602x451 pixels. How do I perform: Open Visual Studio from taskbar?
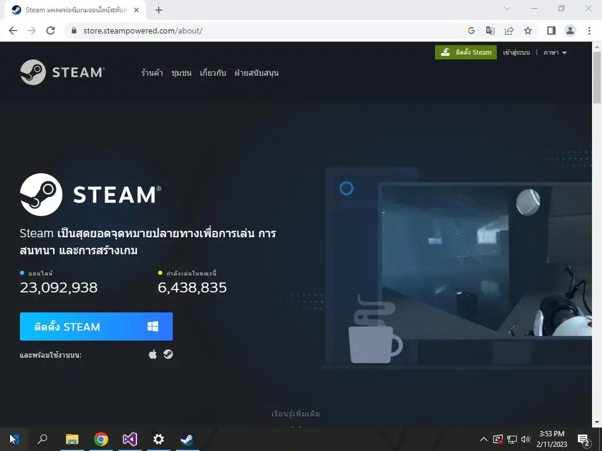(x=130, y=439)
